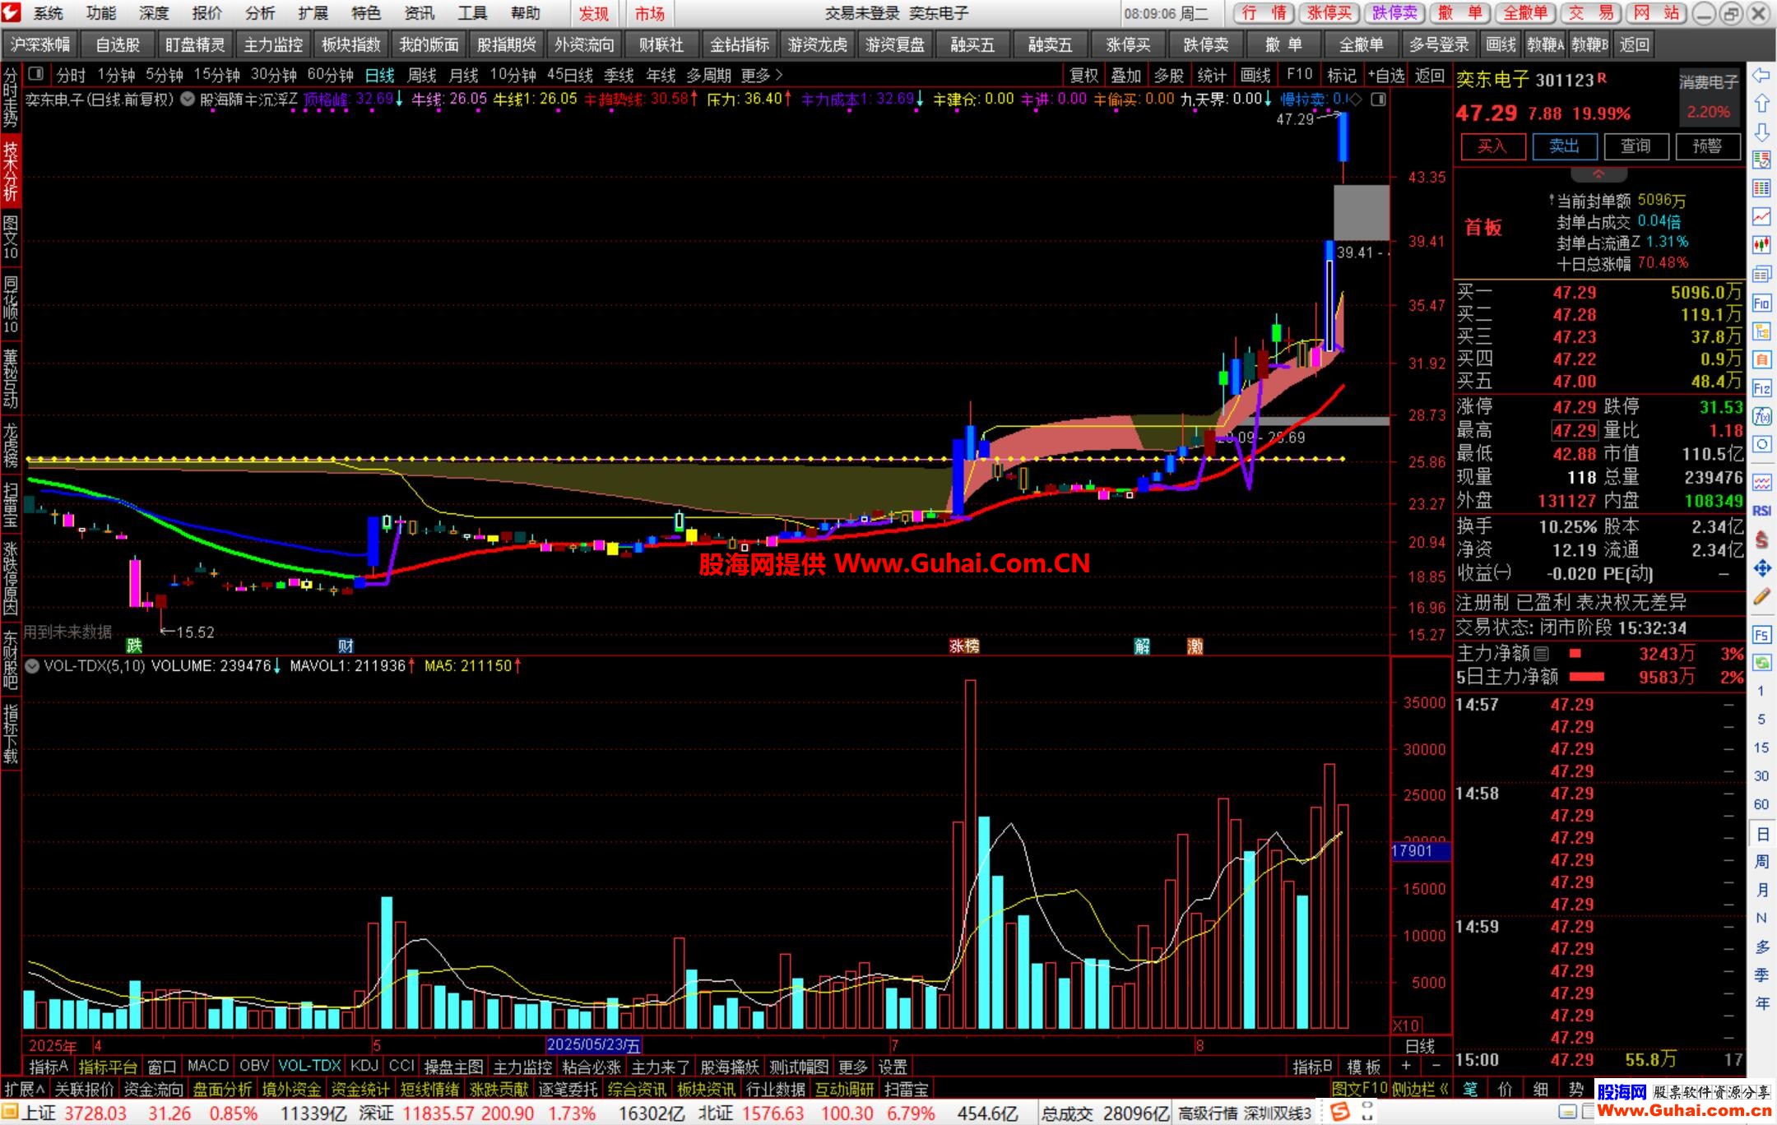Expand the 扩展 panel at bottom left
1777x1125 pixels.
25,1089
